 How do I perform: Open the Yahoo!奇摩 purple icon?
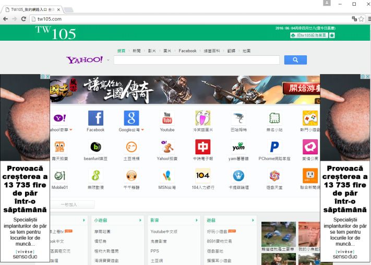pos(59,118)
